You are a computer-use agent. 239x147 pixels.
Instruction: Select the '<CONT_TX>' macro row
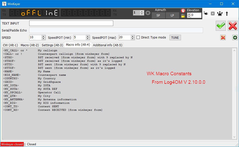tap(31, 106)
